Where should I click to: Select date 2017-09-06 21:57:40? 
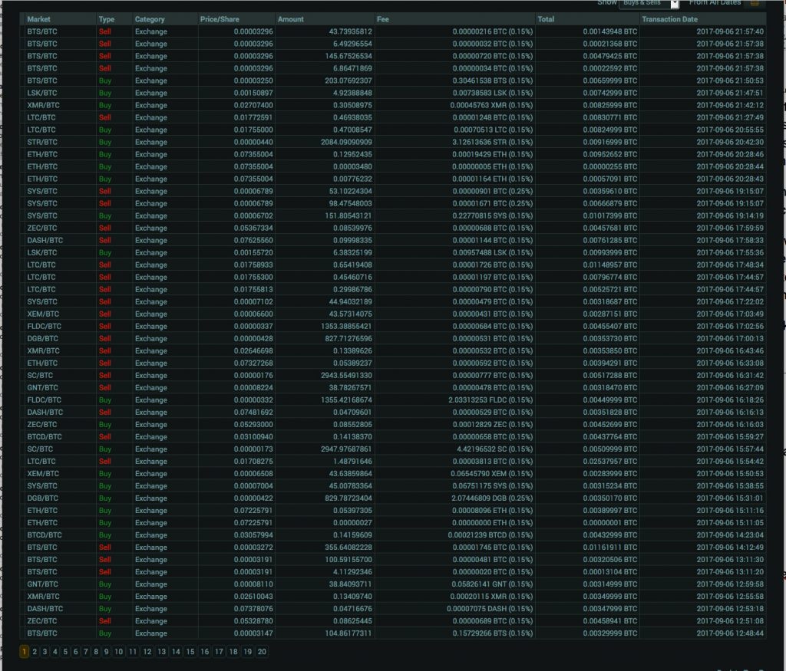(730, 31)
